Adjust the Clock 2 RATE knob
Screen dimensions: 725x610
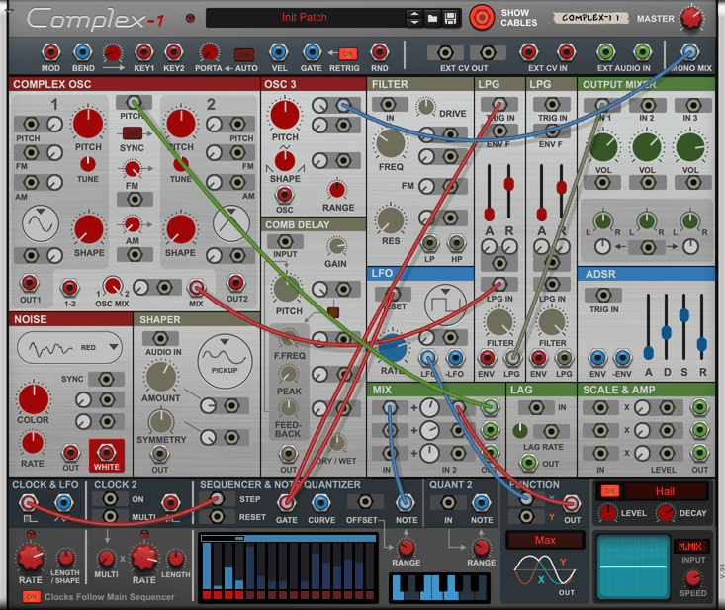(144, 557)
